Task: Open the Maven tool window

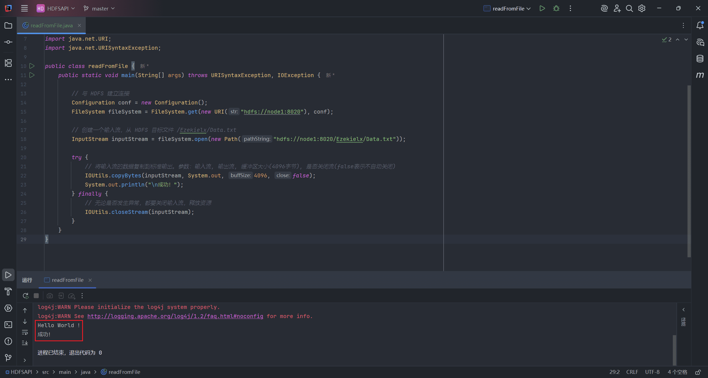Action: 700,75
